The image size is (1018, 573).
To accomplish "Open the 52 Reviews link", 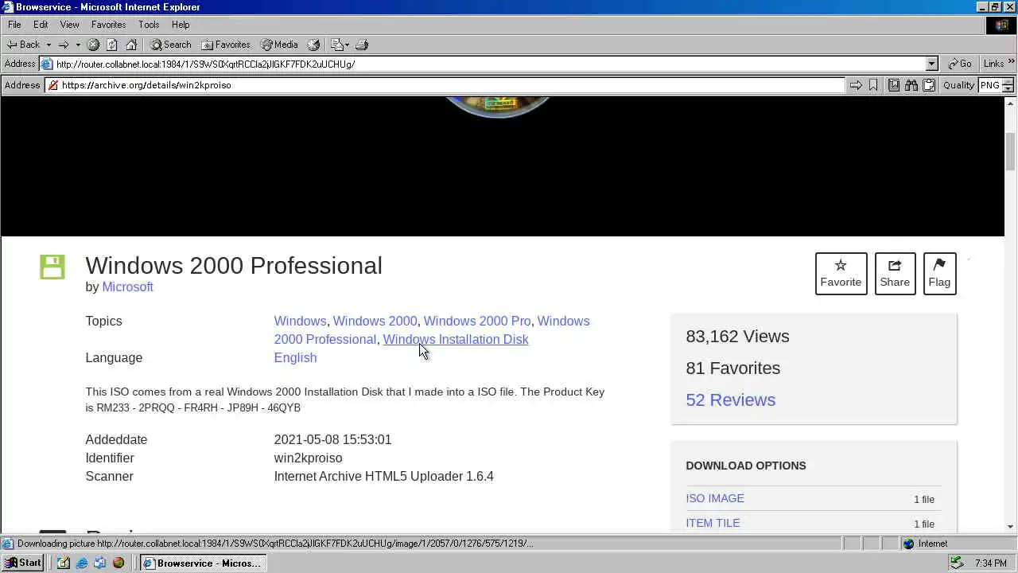I will [x=730, y=400].
